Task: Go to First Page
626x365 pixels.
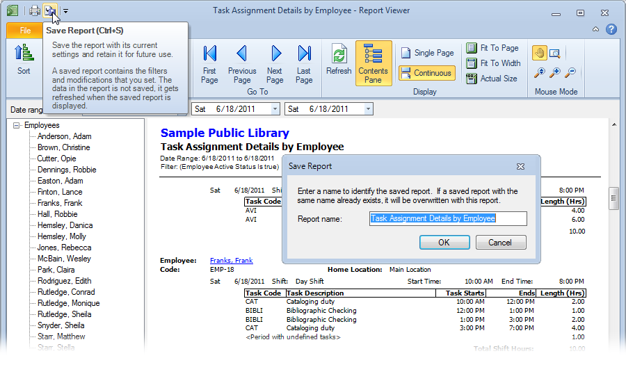Action: coord(209,64)
